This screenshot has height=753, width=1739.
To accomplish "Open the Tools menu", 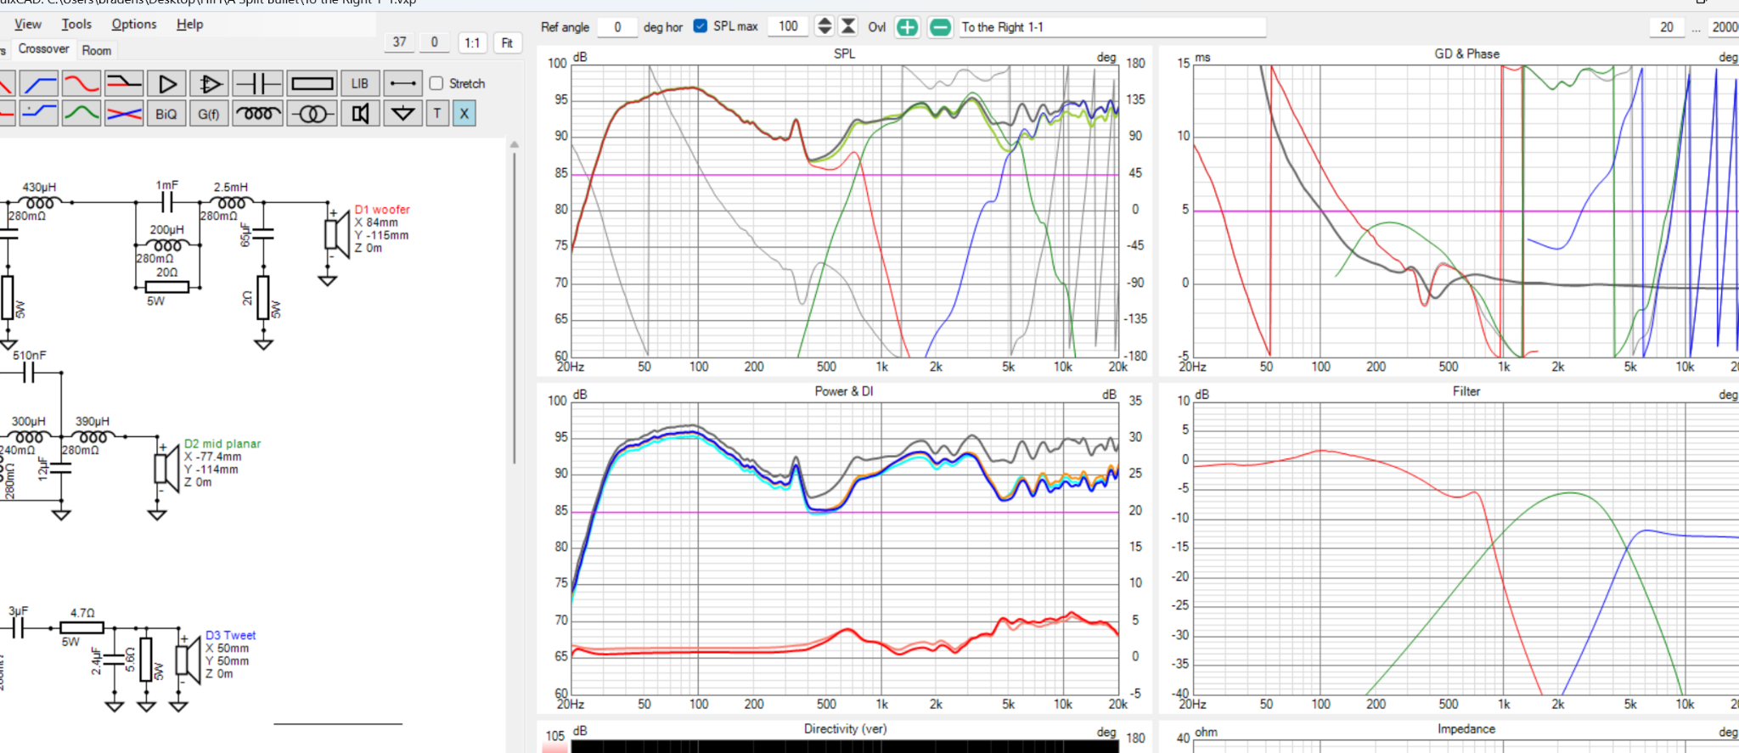I will click(76, 24).
